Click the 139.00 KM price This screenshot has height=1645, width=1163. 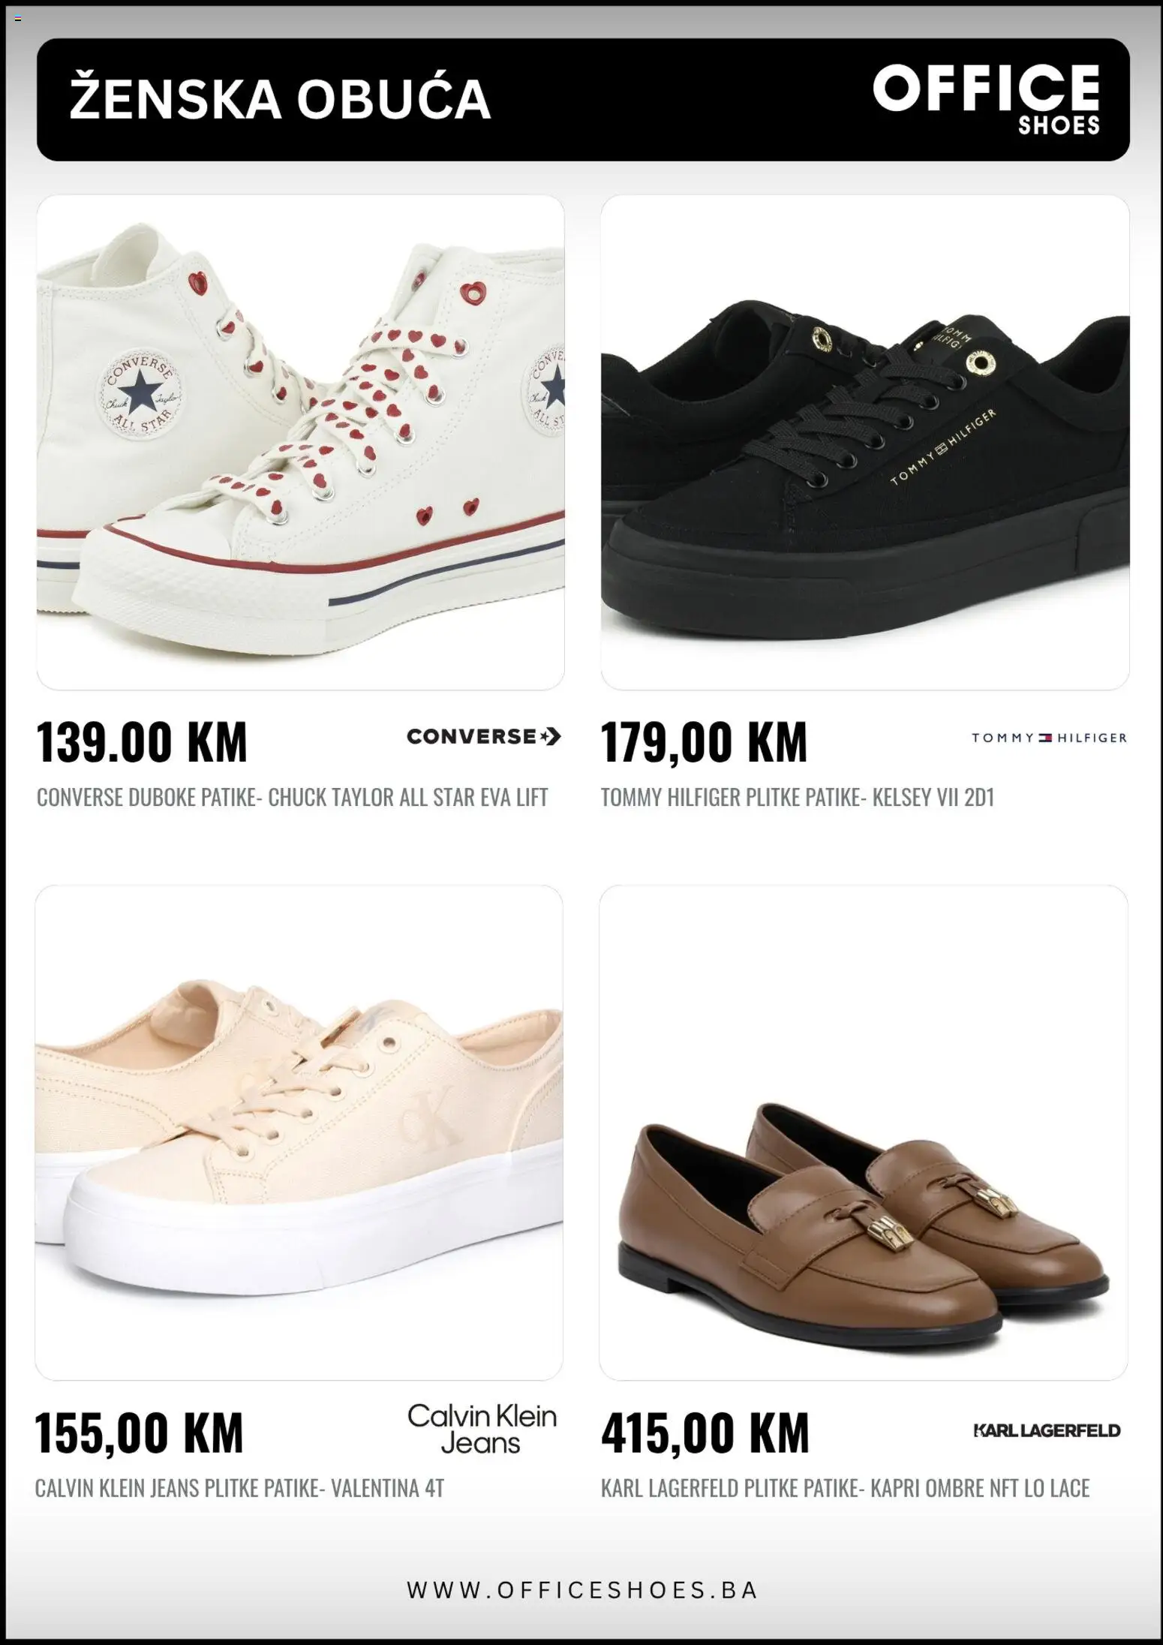pyautogui.click(x=142, y=741)
